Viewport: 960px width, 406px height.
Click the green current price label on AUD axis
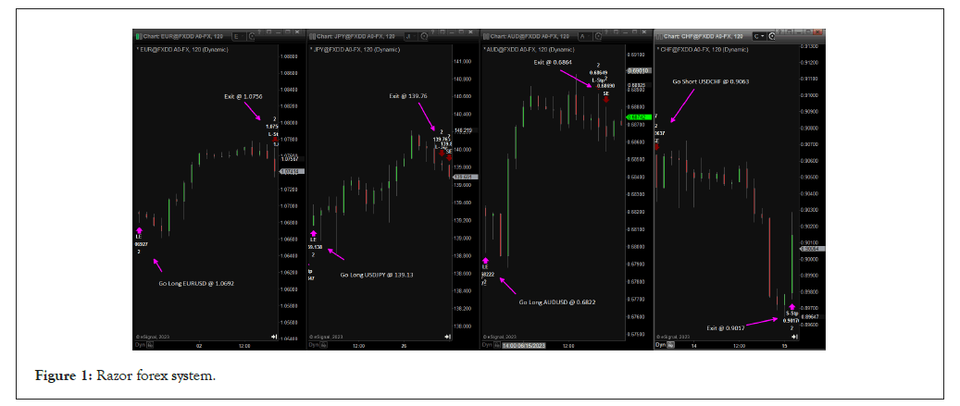(636, 117)
